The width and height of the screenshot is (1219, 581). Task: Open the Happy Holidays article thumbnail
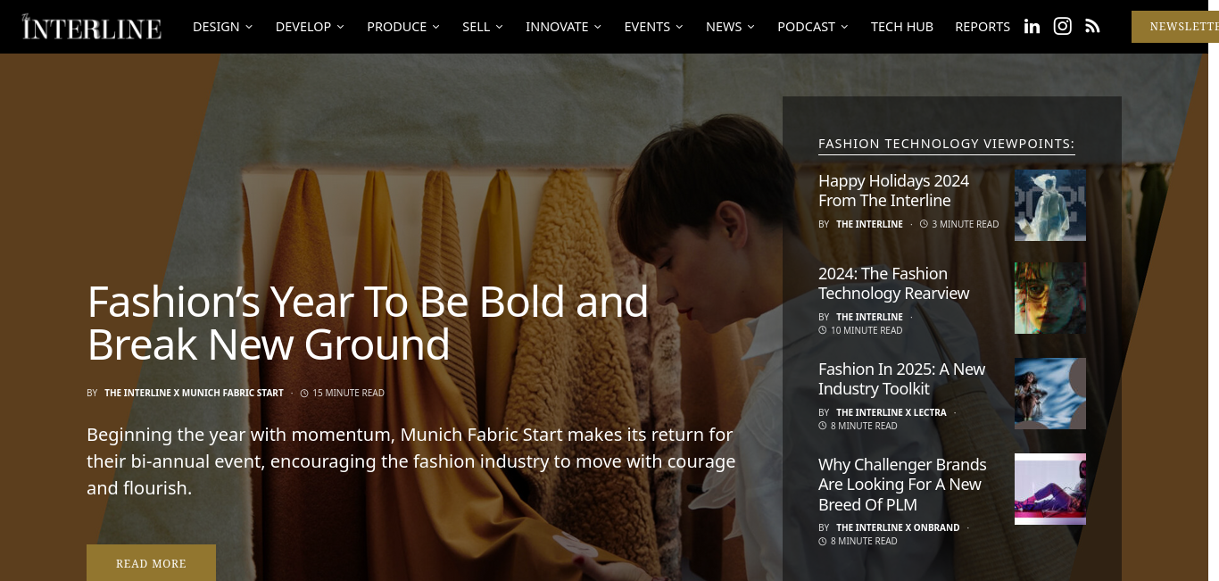(1050, 205)
